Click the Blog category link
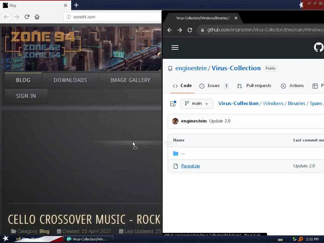 click(44, 231)
